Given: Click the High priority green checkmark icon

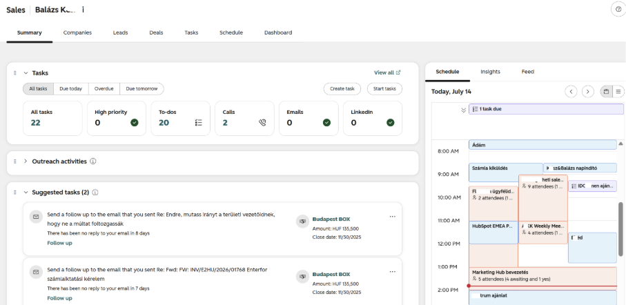Looking at the screenshot, I should (x=135, y=123).
